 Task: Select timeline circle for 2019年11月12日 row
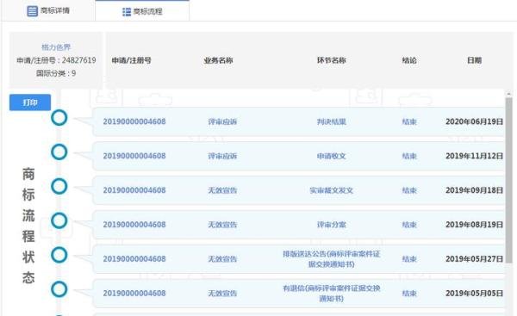tap(59, 152)
